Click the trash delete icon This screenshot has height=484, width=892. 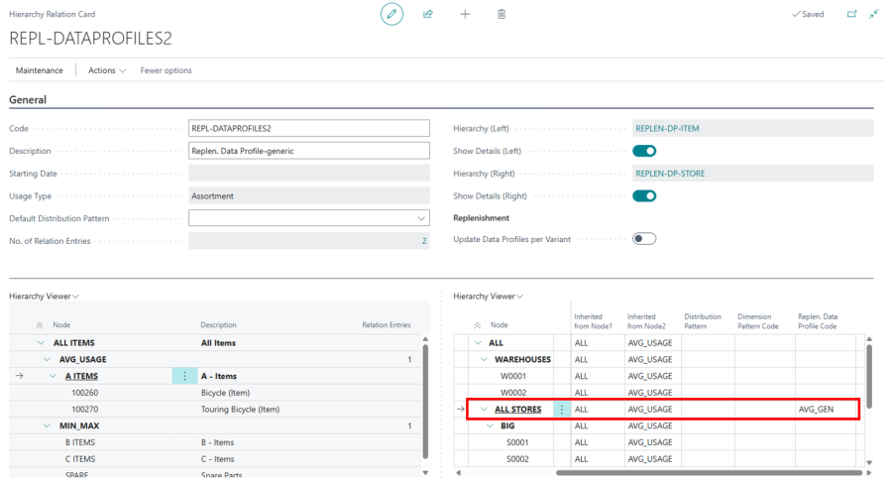(502, 14)
